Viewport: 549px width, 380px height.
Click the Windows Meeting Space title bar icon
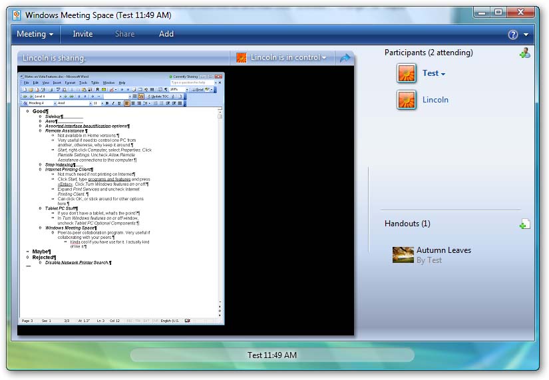17,15
